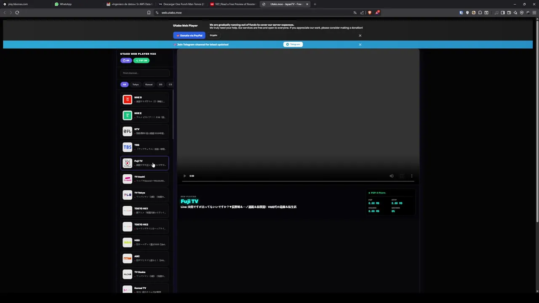Image resolution: width=539 pixels, height=303 pixels.
Task: Focus the Find channel search field
Action: pos(144,73)
